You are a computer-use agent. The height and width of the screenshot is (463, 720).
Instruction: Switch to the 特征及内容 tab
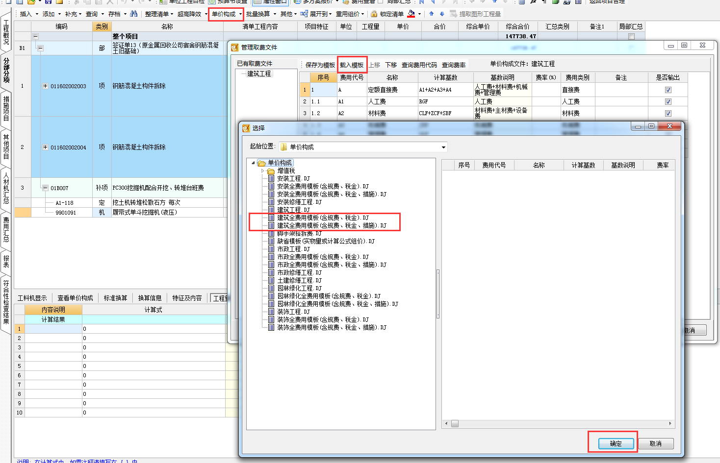point(187,298)
